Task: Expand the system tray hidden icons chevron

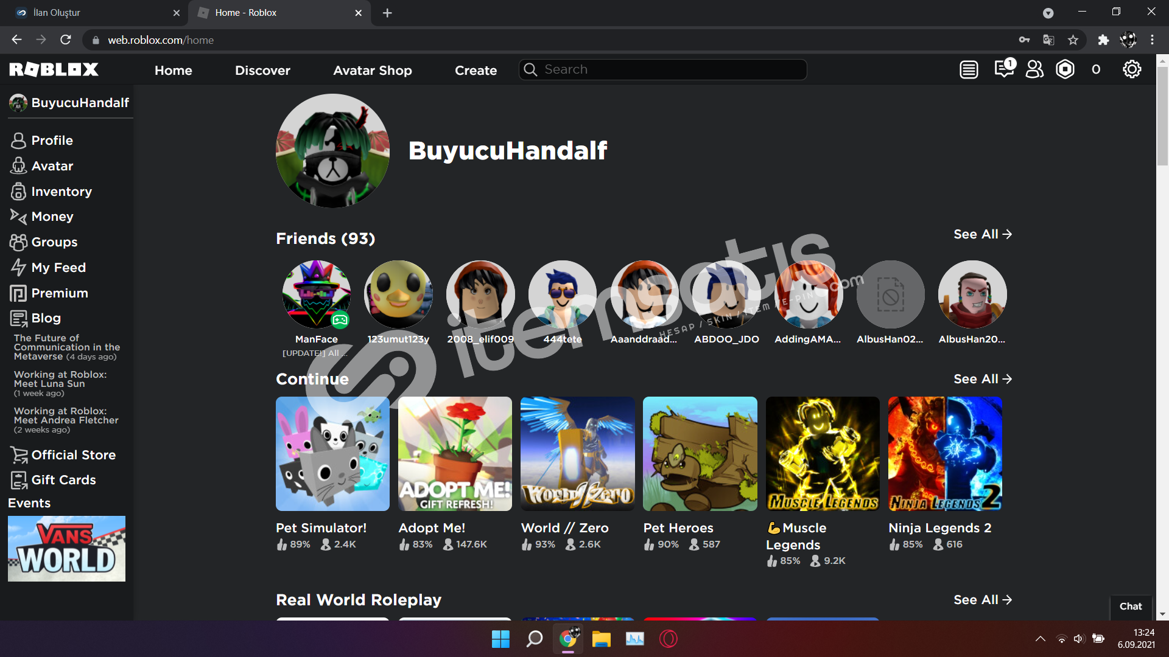Action: point(1041,639)
